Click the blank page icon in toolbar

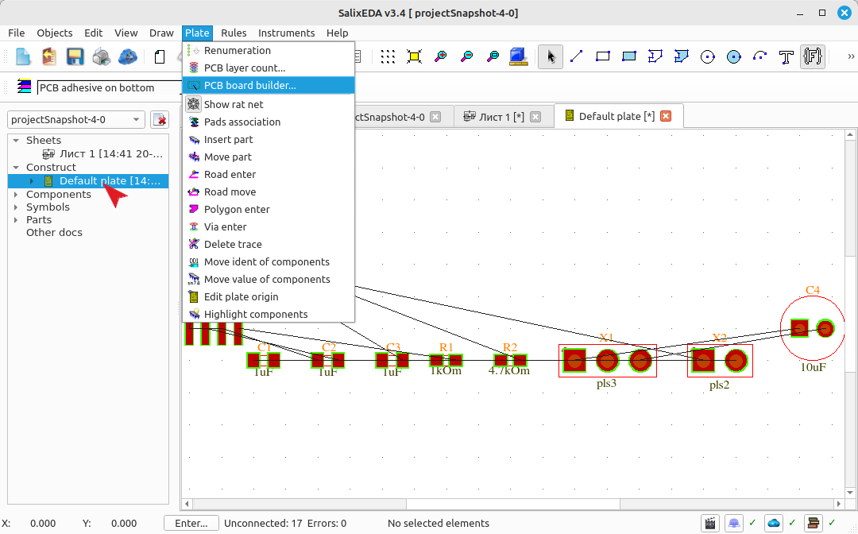point(160,56)
